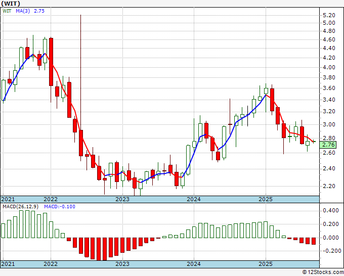Click the 3.40 price axis label

click(329, 100)
